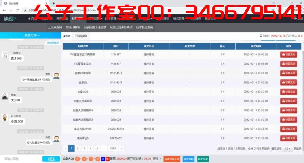Click the 隐藏 collapse-sidebar icon
The image size is (304, 163).
[x=66, y=36]
